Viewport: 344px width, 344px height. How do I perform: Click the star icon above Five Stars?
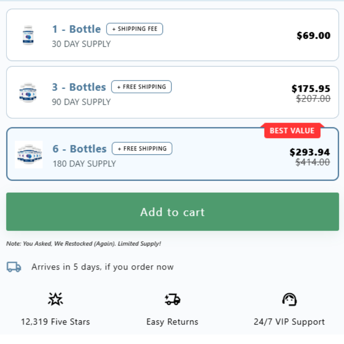point(55,299)
